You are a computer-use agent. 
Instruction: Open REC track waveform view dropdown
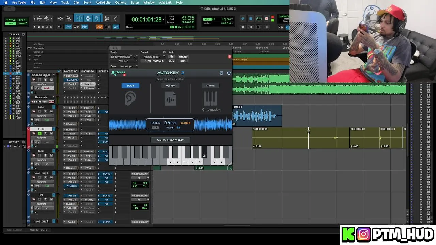(x=43, y=138)
